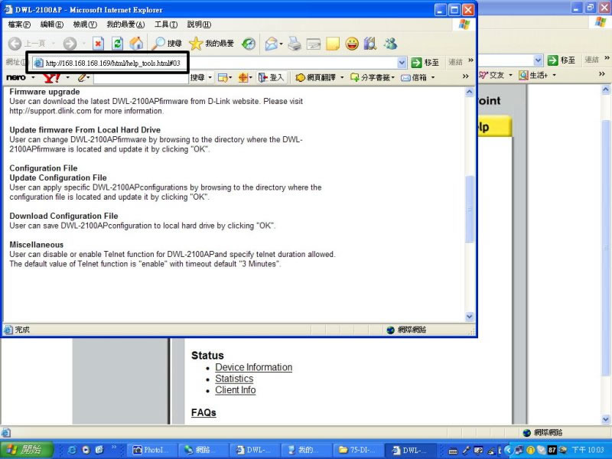Click the 移至 Go button in background window

[562, 60]
